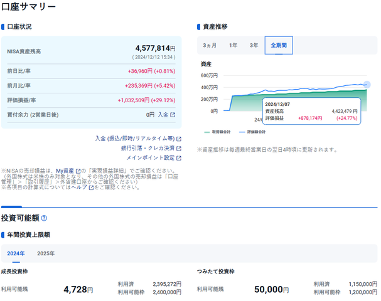The image size is (381, 301).
Task: Click the 買付余力 (2営業日後) label
Action: [x=33, y=115]
